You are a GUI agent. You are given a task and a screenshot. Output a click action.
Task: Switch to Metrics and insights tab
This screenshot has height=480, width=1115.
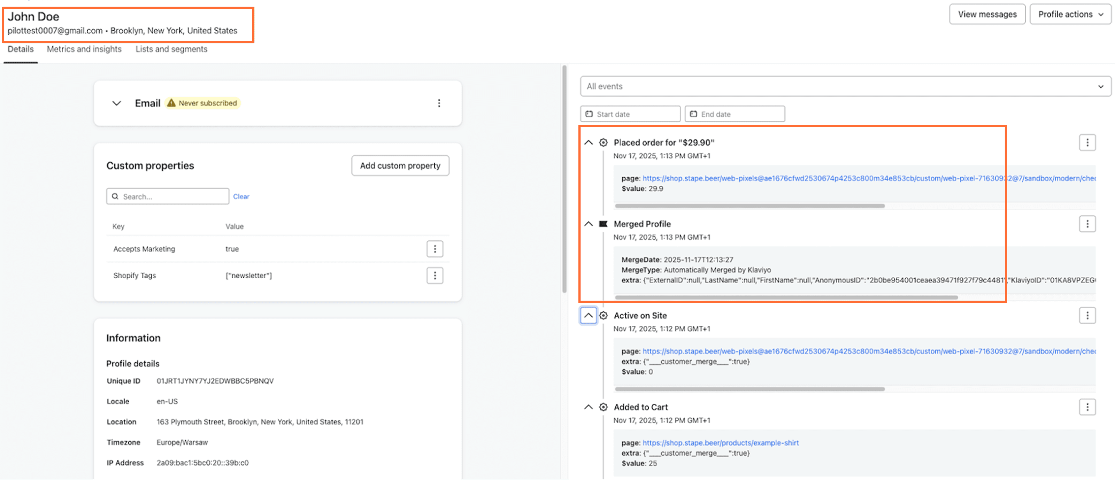[84, 49]
